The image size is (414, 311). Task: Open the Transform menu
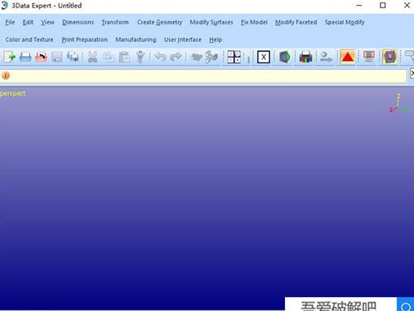(x=115, y=22)
